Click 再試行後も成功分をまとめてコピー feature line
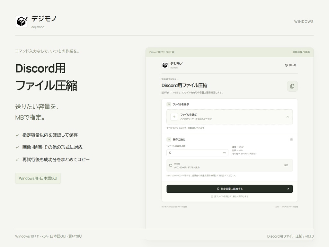Screen dimensions: 329x247 pos(56,160)
